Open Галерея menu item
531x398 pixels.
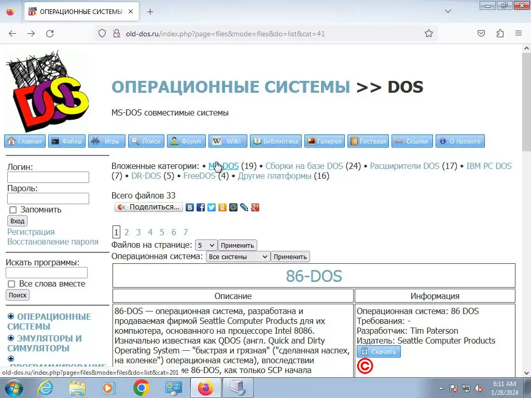point(325,141)
